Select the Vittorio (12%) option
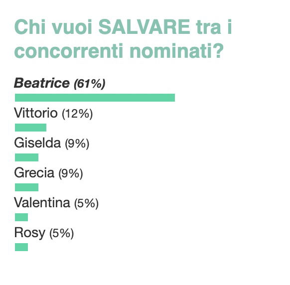Screen dimensions: 290x285 (53, 113)
